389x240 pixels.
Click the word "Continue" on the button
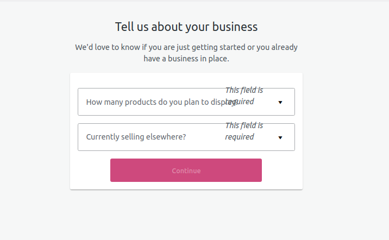click(x=186, y=170)
